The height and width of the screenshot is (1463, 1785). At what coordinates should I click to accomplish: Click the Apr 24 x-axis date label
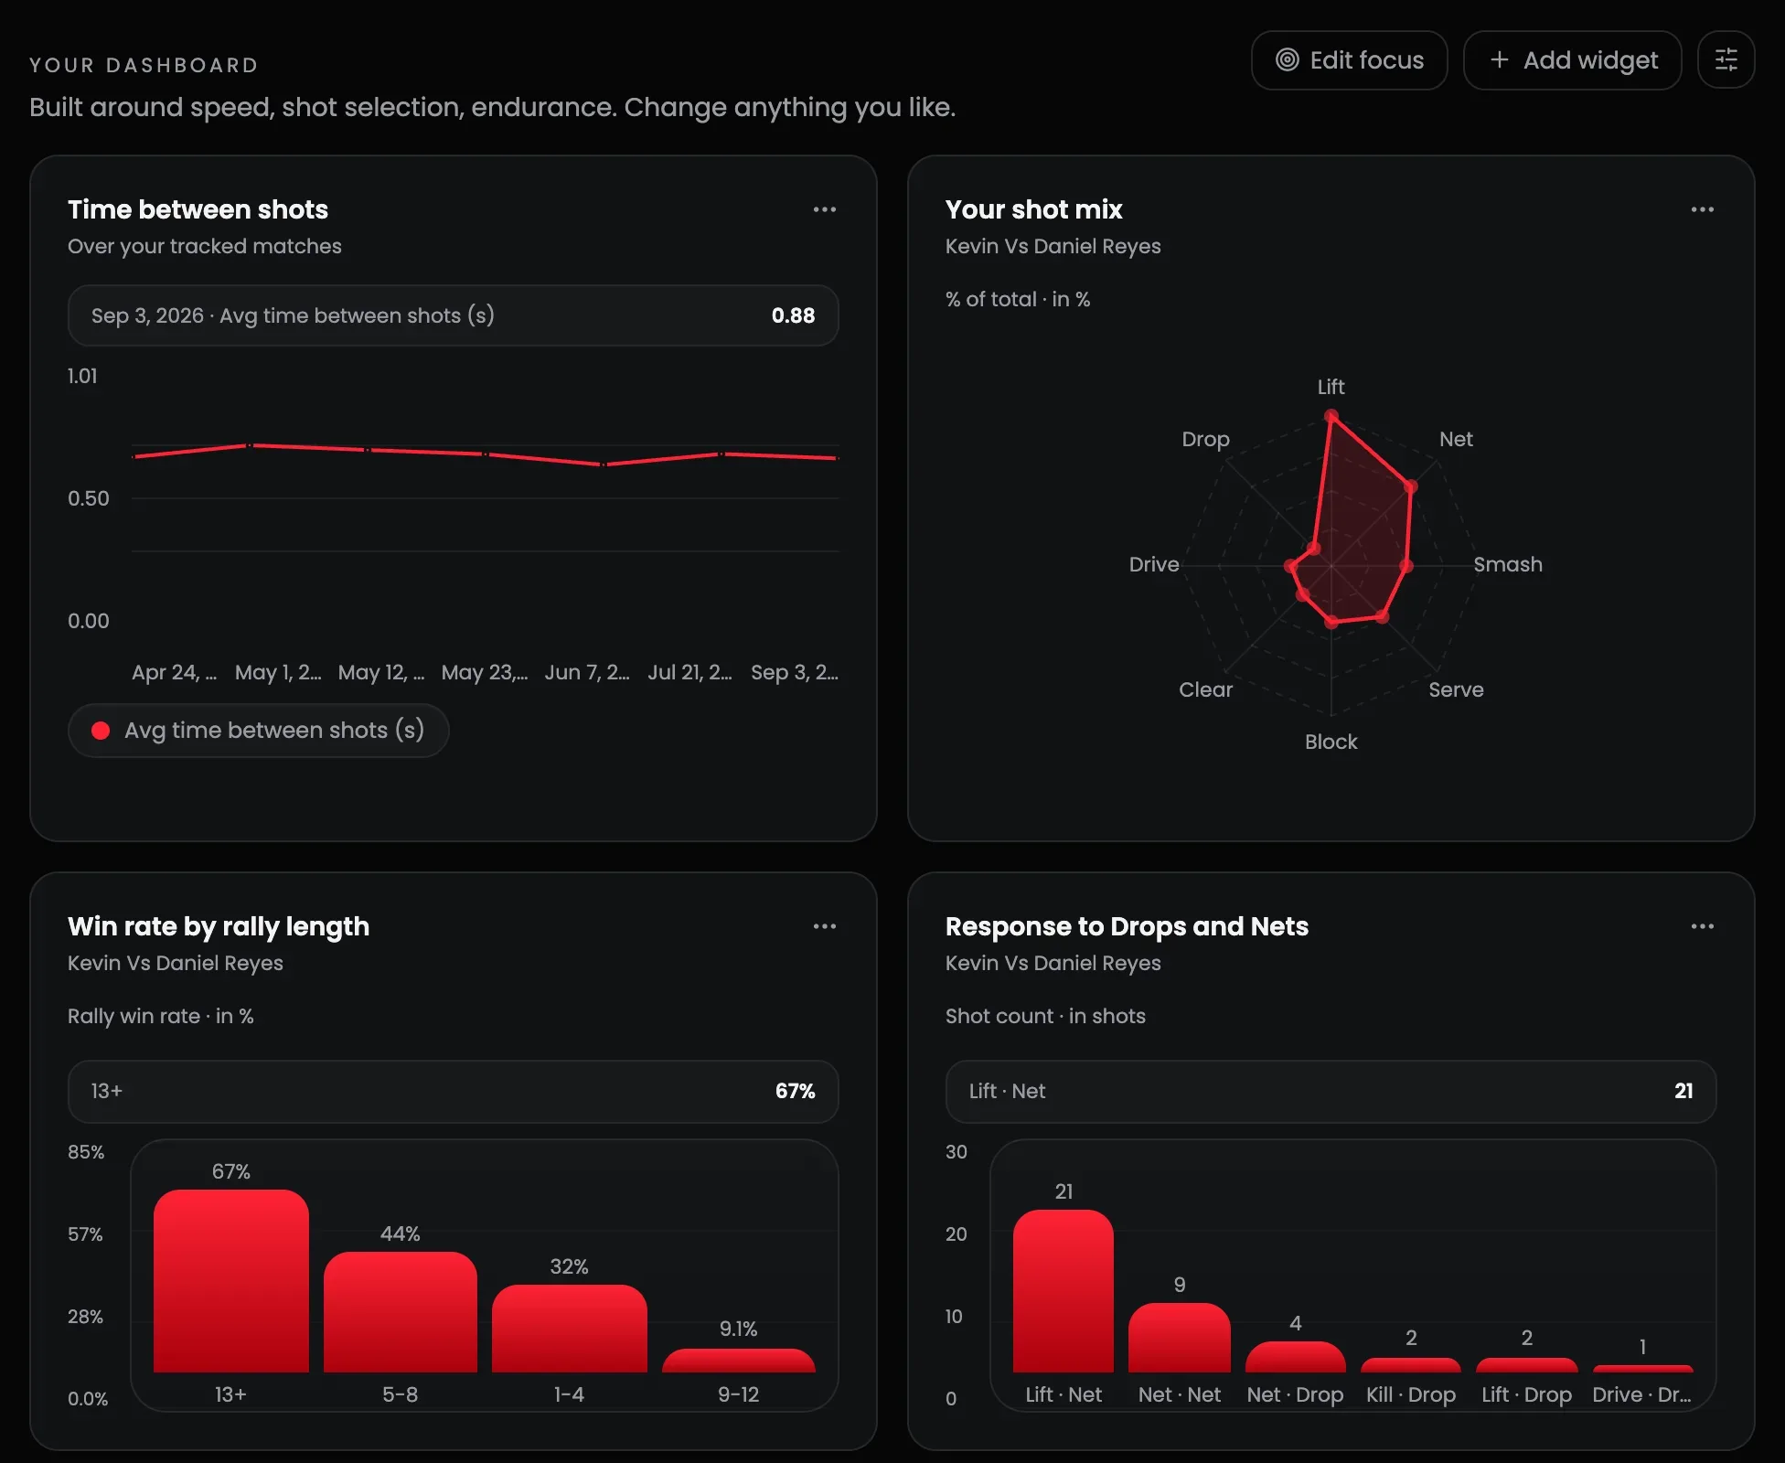tap(174, 672)
